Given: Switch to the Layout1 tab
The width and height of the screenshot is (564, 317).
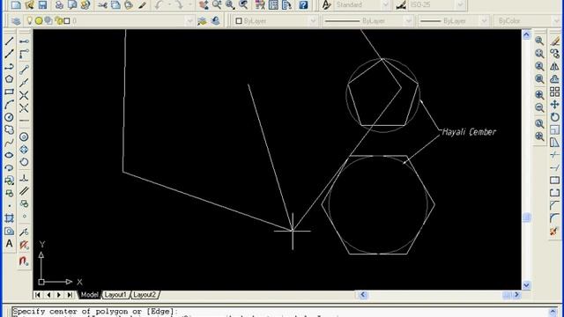Looking at the screenshot, I should pos(115,295).
